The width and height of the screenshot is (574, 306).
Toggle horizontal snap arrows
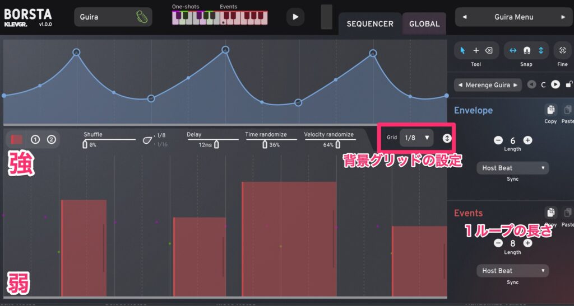[512, 50]
